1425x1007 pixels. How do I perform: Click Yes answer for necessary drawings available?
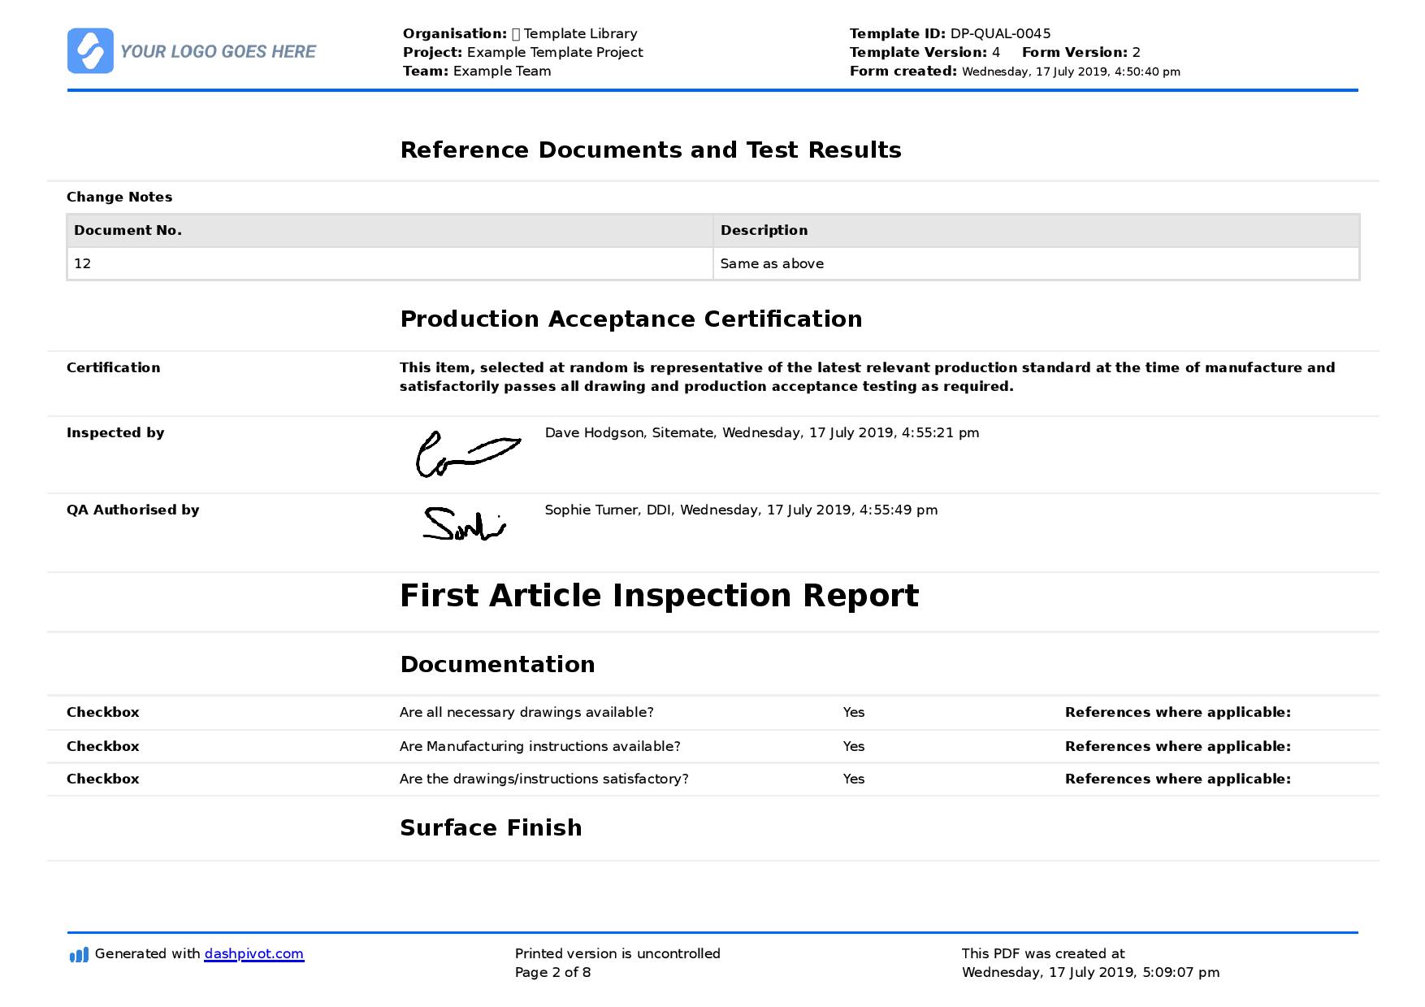[x=853, y=713]
